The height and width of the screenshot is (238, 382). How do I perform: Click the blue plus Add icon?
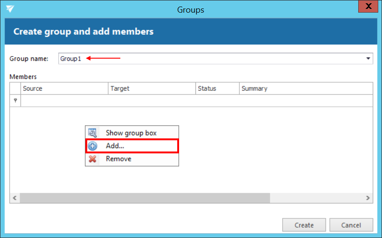(x=92, y=146)
